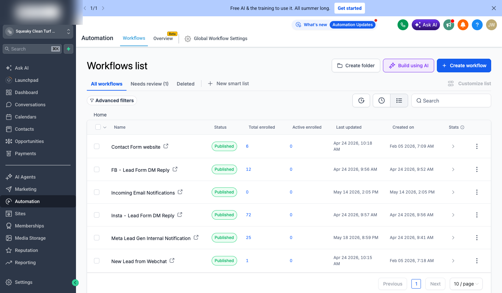502x293 pixels.
Task: Add a New smart list
Action: (x=228, y=84)
